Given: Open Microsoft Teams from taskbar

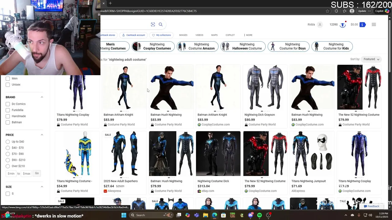Looking at the screenshot, I should [x=197, y=215].
